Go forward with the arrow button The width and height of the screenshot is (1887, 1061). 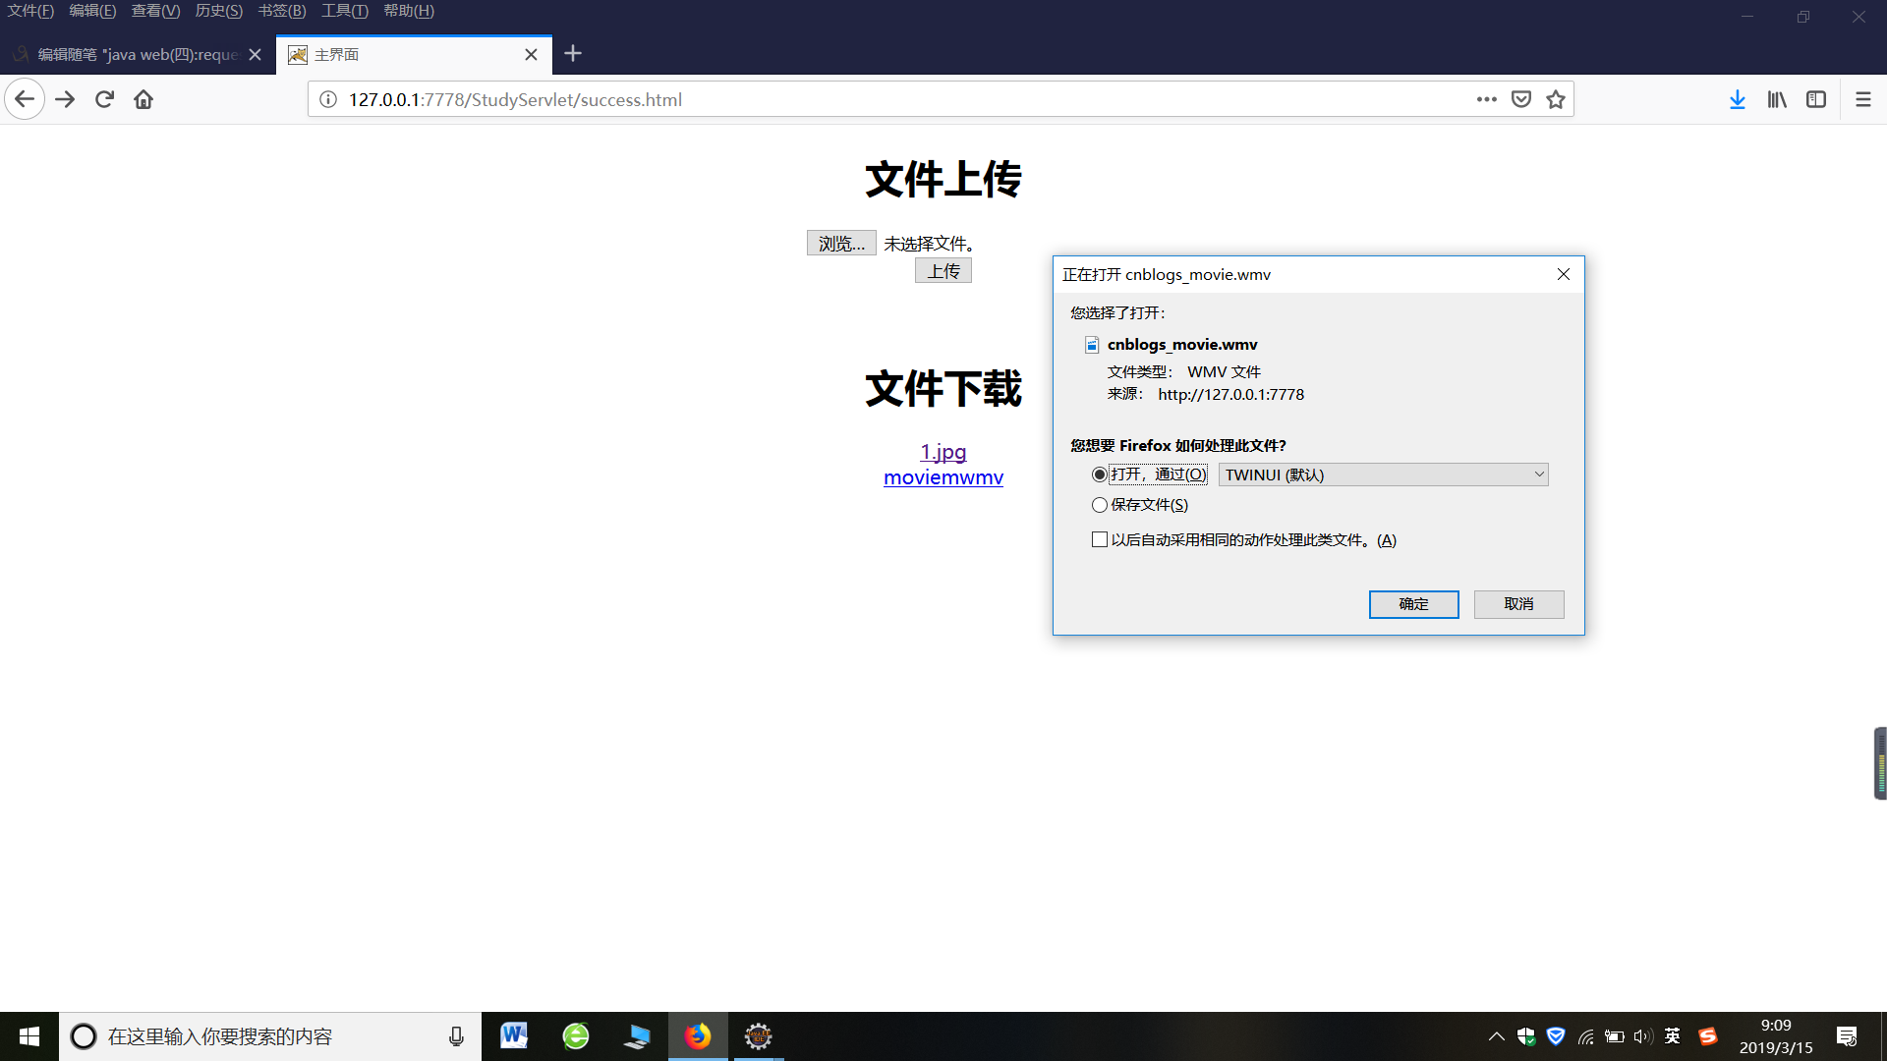click(65, 99)
